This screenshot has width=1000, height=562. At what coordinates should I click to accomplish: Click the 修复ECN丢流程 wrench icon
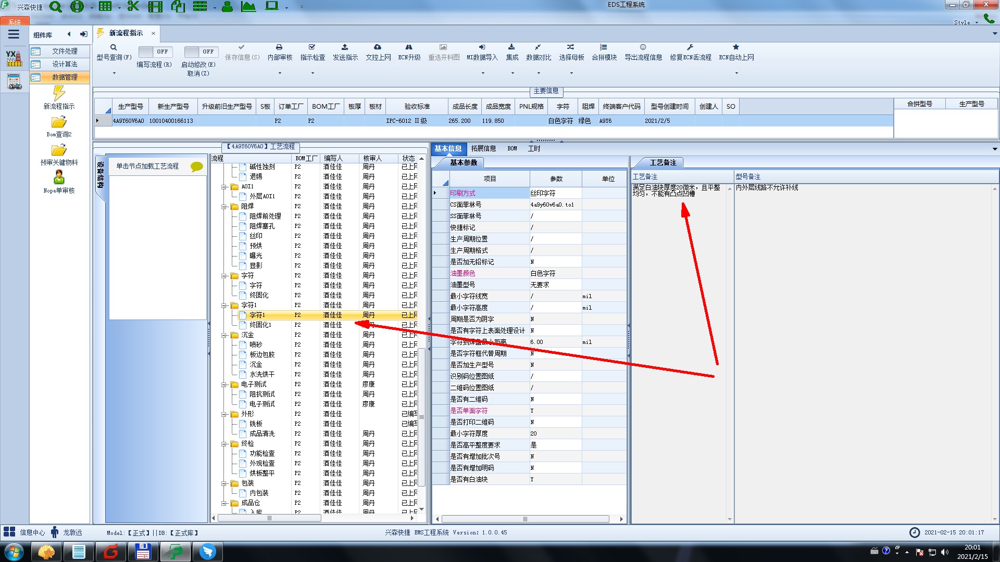pos(690,47)
